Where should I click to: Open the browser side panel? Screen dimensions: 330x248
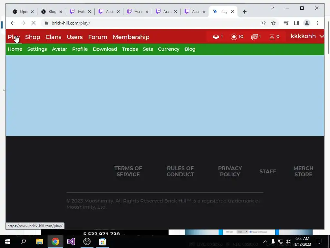click(x=296, y=23)
